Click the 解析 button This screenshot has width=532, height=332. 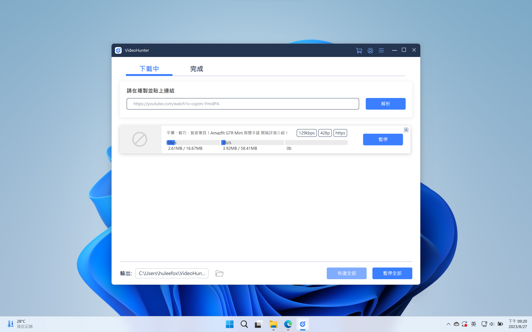click(385, 104)
